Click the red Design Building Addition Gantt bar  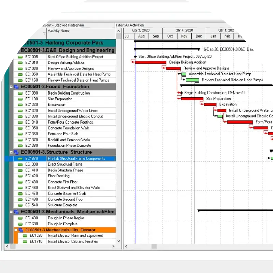pos(150,62)
